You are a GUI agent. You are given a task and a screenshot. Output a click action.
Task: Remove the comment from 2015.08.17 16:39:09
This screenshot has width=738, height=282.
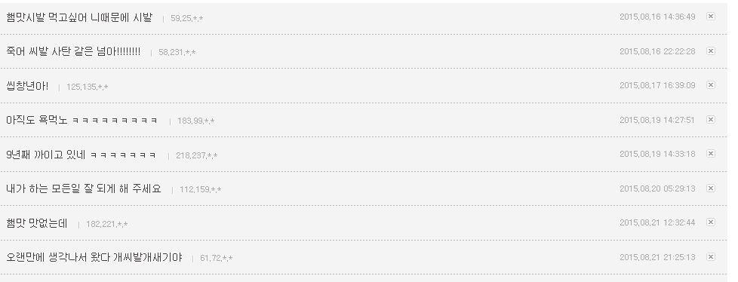pyautogui.click(x=711, y=85)
